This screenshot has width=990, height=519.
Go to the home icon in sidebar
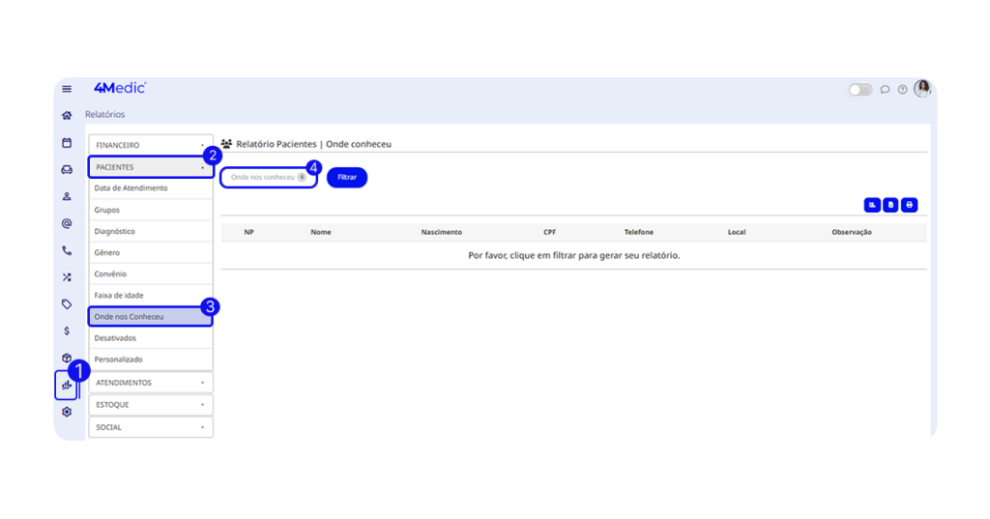pos(67,115)
